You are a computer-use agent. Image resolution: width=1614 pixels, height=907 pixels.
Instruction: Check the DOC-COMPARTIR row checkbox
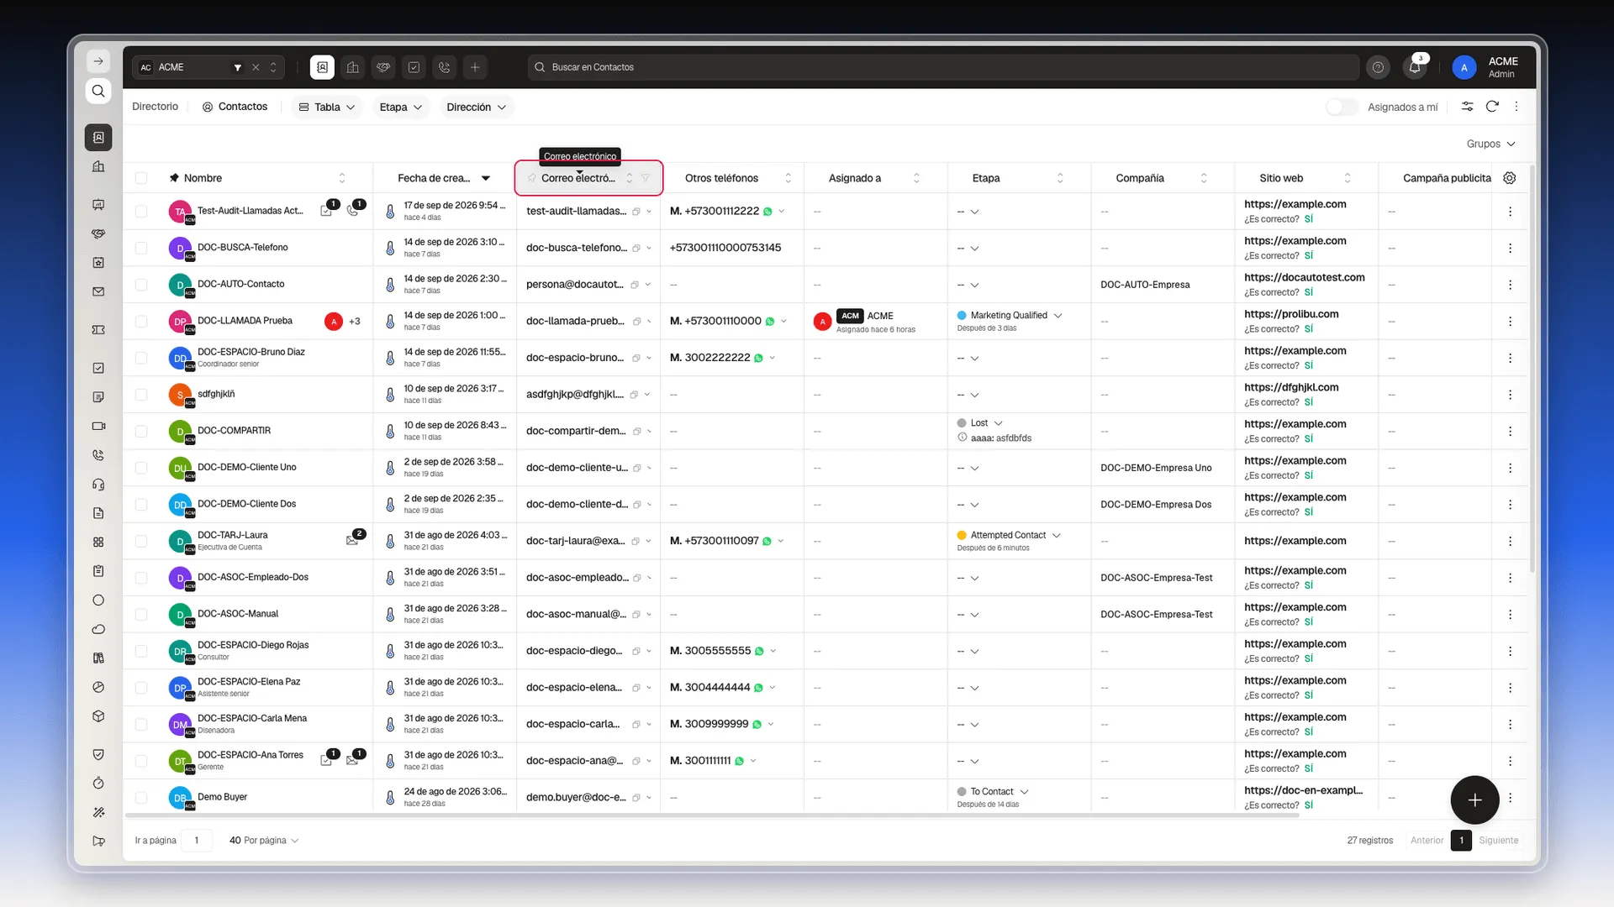click(x=141, y=432)
